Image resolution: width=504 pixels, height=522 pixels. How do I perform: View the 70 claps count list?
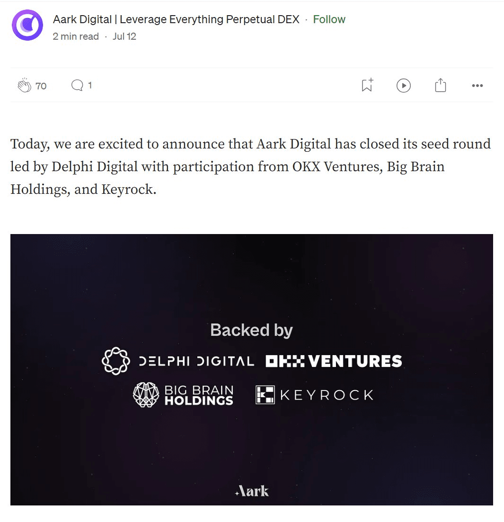tap(41, 86)
